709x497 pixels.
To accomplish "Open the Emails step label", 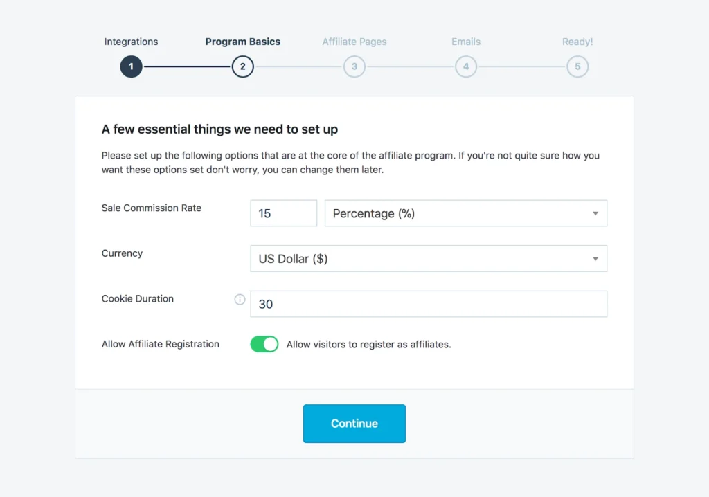I will (x=466, y=42).
